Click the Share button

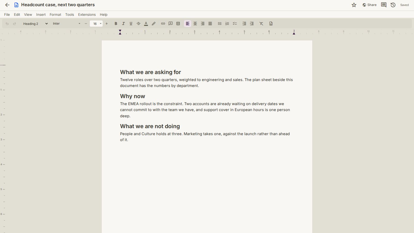369,5
